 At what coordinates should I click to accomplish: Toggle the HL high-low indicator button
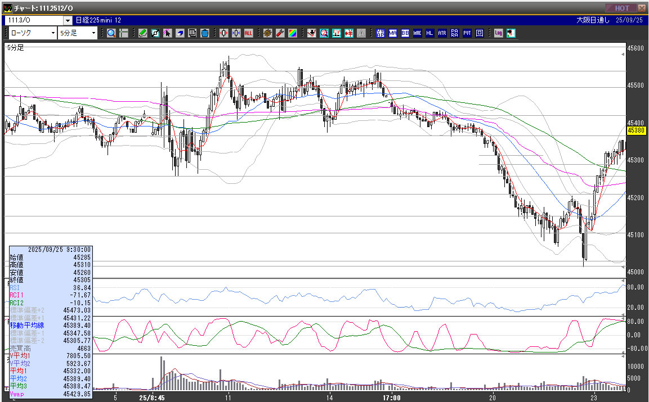coord(429,33)
